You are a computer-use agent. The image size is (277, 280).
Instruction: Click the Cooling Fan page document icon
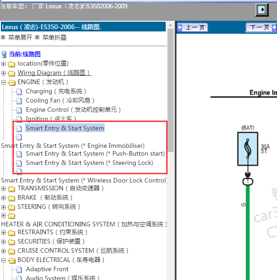coord(19,101)
